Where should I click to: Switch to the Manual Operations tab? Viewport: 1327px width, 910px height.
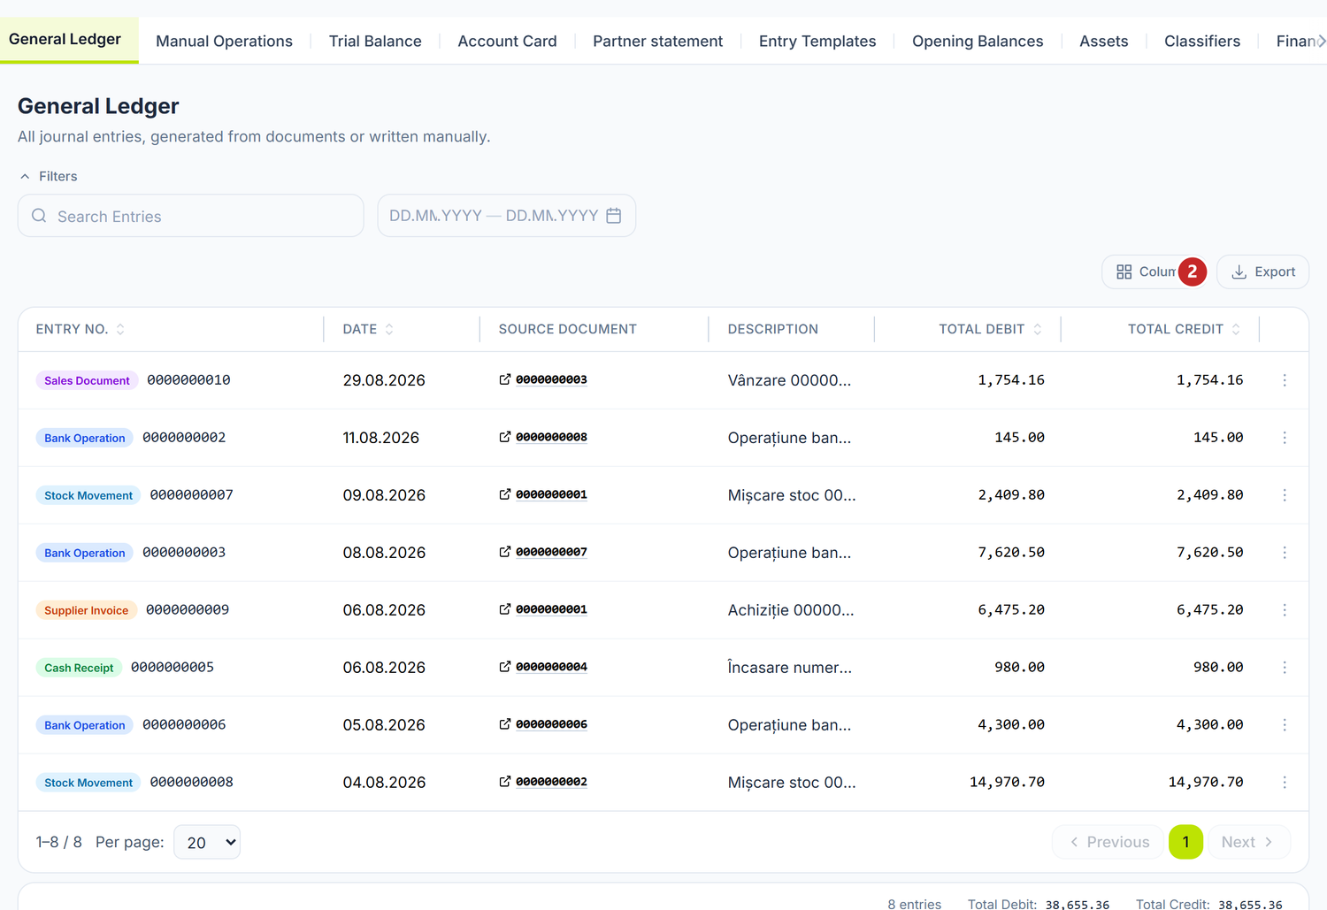pyautogui.click(x=224, y=41)
